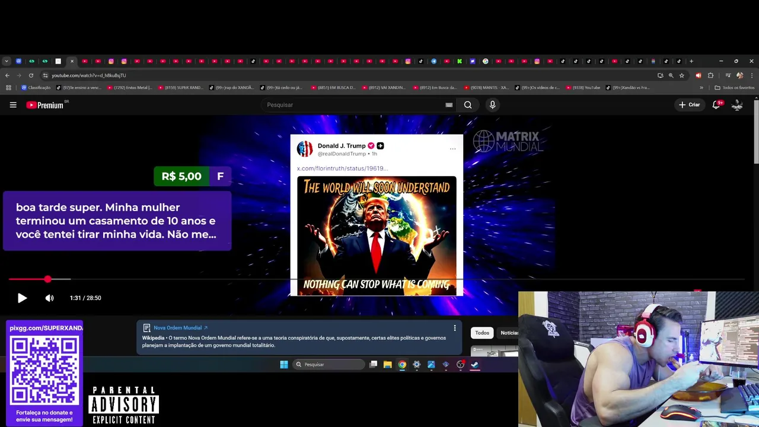
Task: Play the paused video
Action: click(22, 298)
